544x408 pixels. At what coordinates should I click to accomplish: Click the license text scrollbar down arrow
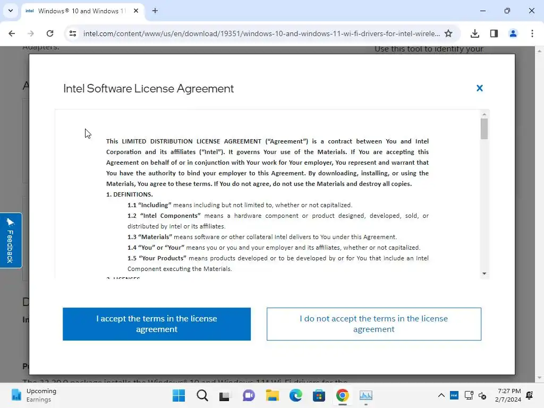click(484, 274)
